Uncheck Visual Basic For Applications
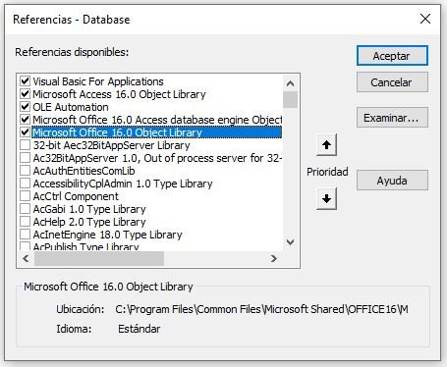The image size is (447, 367). pos(25,81)
